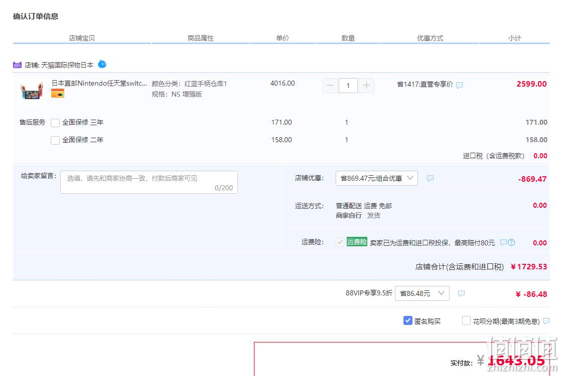Check the 全面保修 二年 warranty checkbox
562x376 pixels.
pyautogui.click(x=55, y=140)
